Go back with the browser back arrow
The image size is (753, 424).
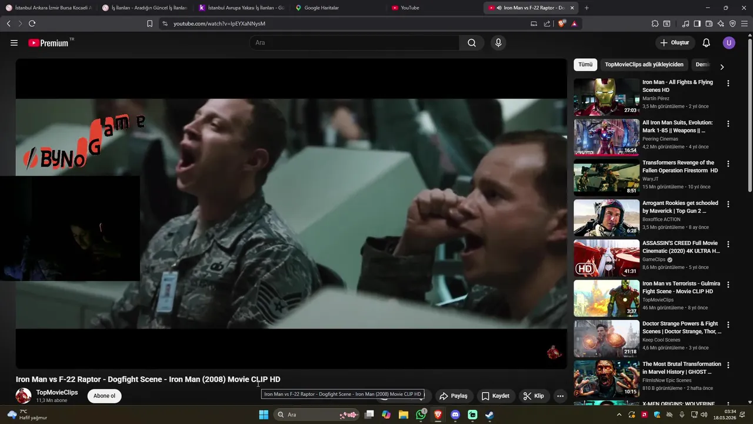click(8, 24)
